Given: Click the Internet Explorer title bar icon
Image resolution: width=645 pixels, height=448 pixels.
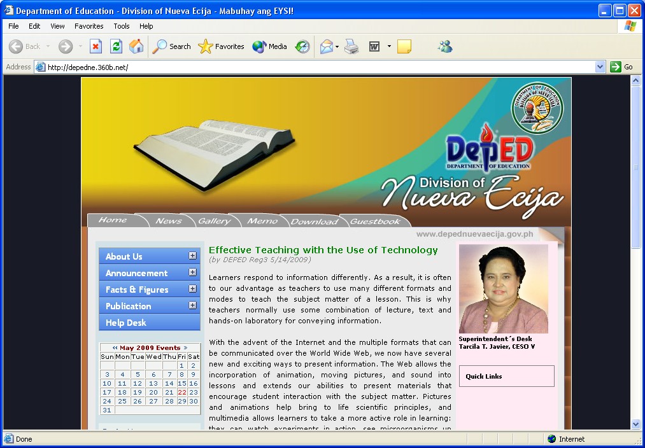Looking at the screenshot, I should tap(9, 10).
